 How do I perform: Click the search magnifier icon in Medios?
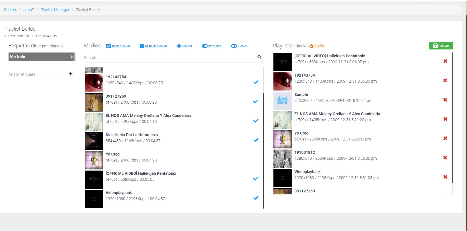click(x=259, y=57)
